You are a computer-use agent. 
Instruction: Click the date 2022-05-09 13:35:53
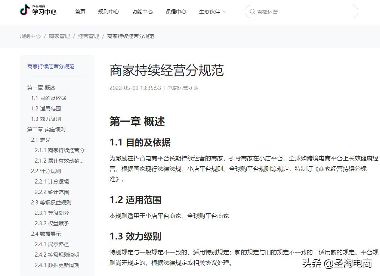click(x=135, y=88)
